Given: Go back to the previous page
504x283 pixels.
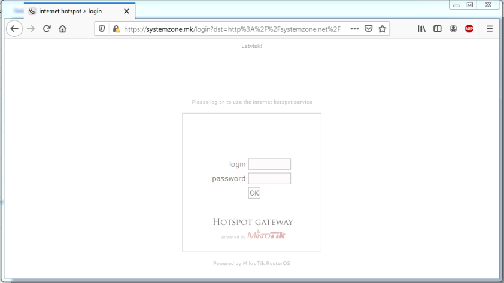Looking at the screenshot, I should click(x=14, y=29).
